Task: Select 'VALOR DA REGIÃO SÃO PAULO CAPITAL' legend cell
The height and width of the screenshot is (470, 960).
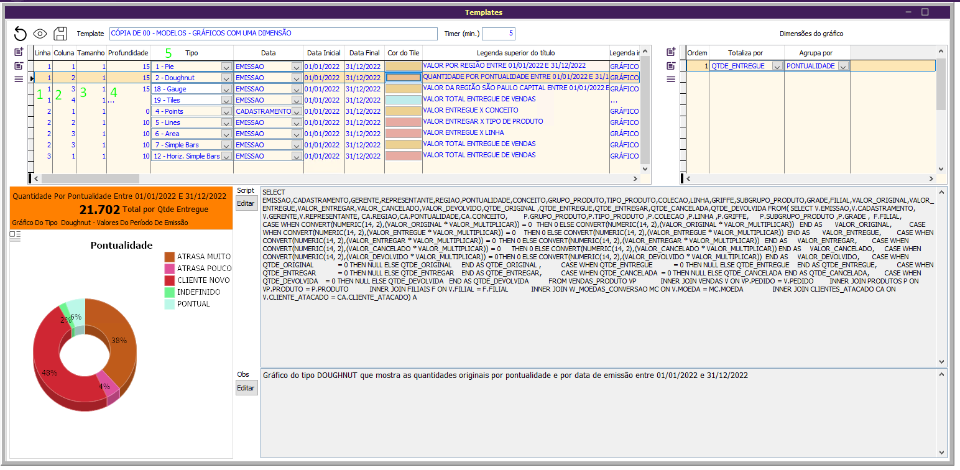Action: (x=515, y=88)
